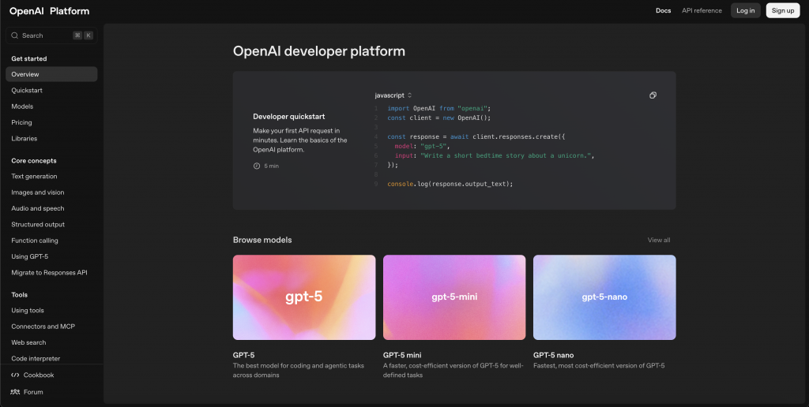Viewport: 809px width, 407px height.
Task: Open the Cookbook link
Action: [39, 375]
